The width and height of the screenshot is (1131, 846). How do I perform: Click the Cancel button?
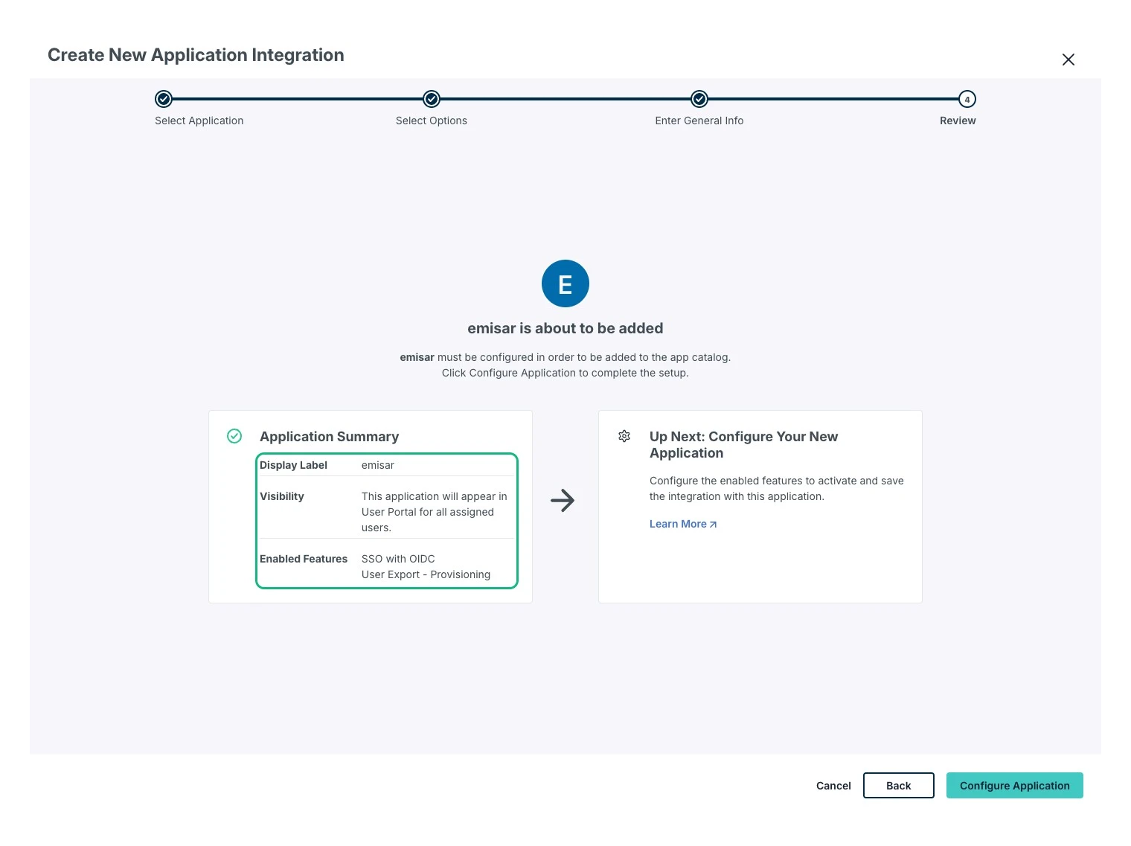pos(833,786)
